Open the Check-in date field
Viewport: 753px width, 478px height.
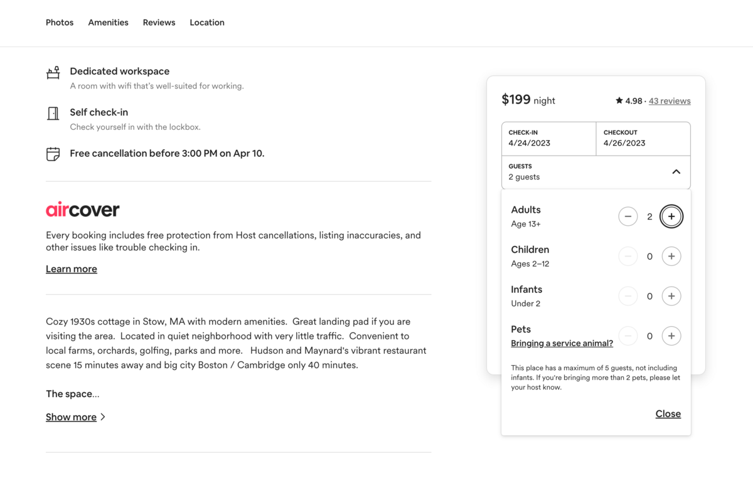pos(548,138)
